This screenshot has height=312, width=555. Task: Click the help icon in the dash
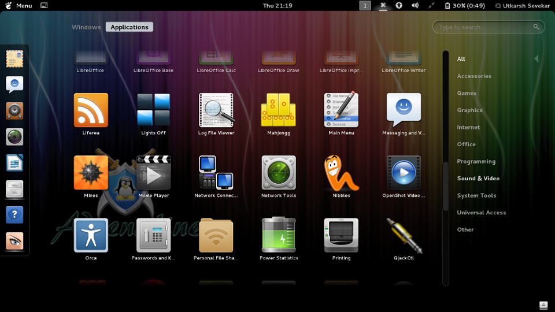pyautogui.click(x=14, y=215)
